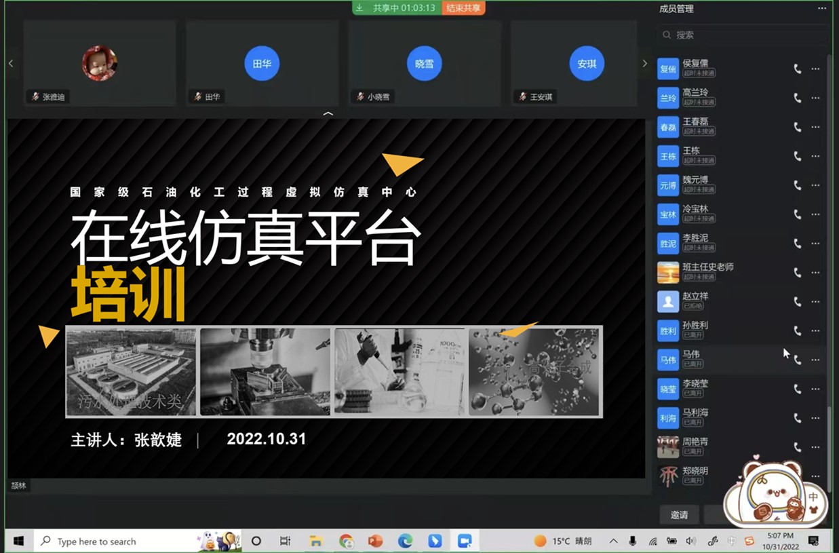Select 田华's video thumbnail
Screen dimensions: 839x553
262,64
